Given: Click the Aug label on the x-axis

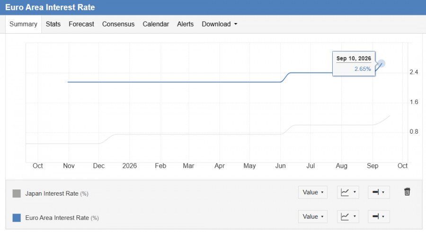Looking at the screenshot, I should [341, 166].
